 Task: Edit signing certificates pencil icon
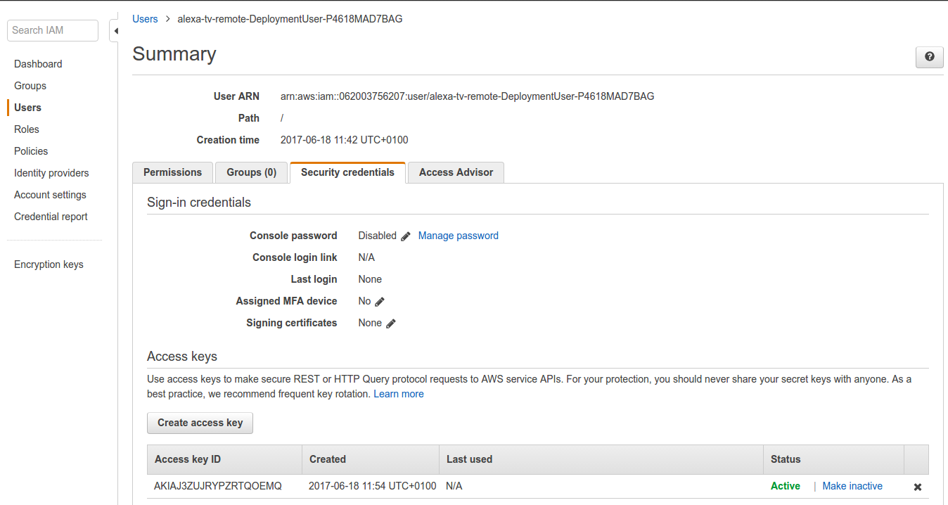pyautogui.click(x=391, y=324)
